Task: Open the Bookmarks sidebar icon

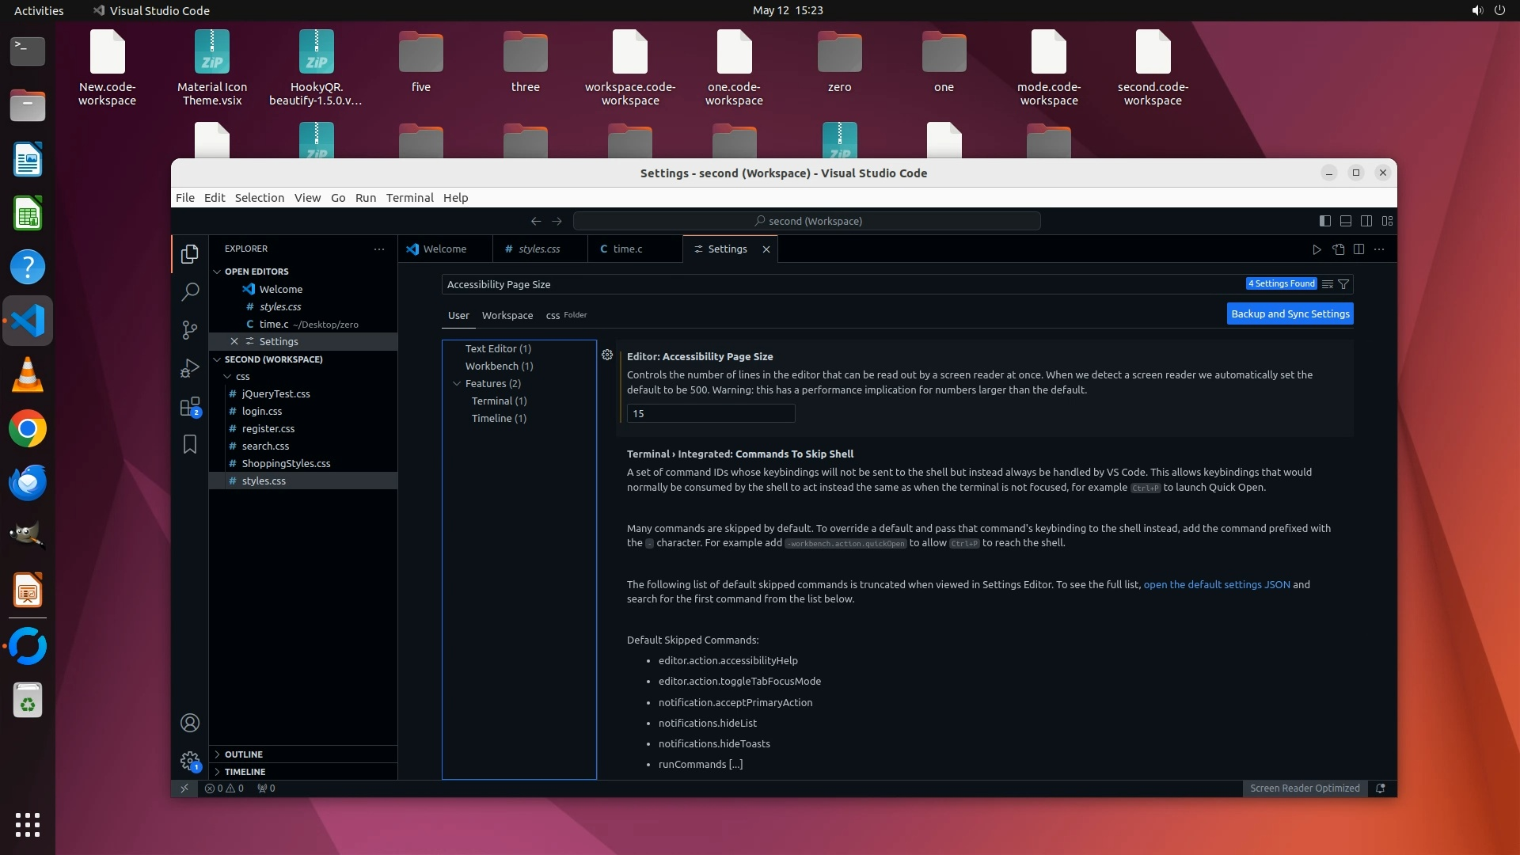Action: click(x=190, y=445)
